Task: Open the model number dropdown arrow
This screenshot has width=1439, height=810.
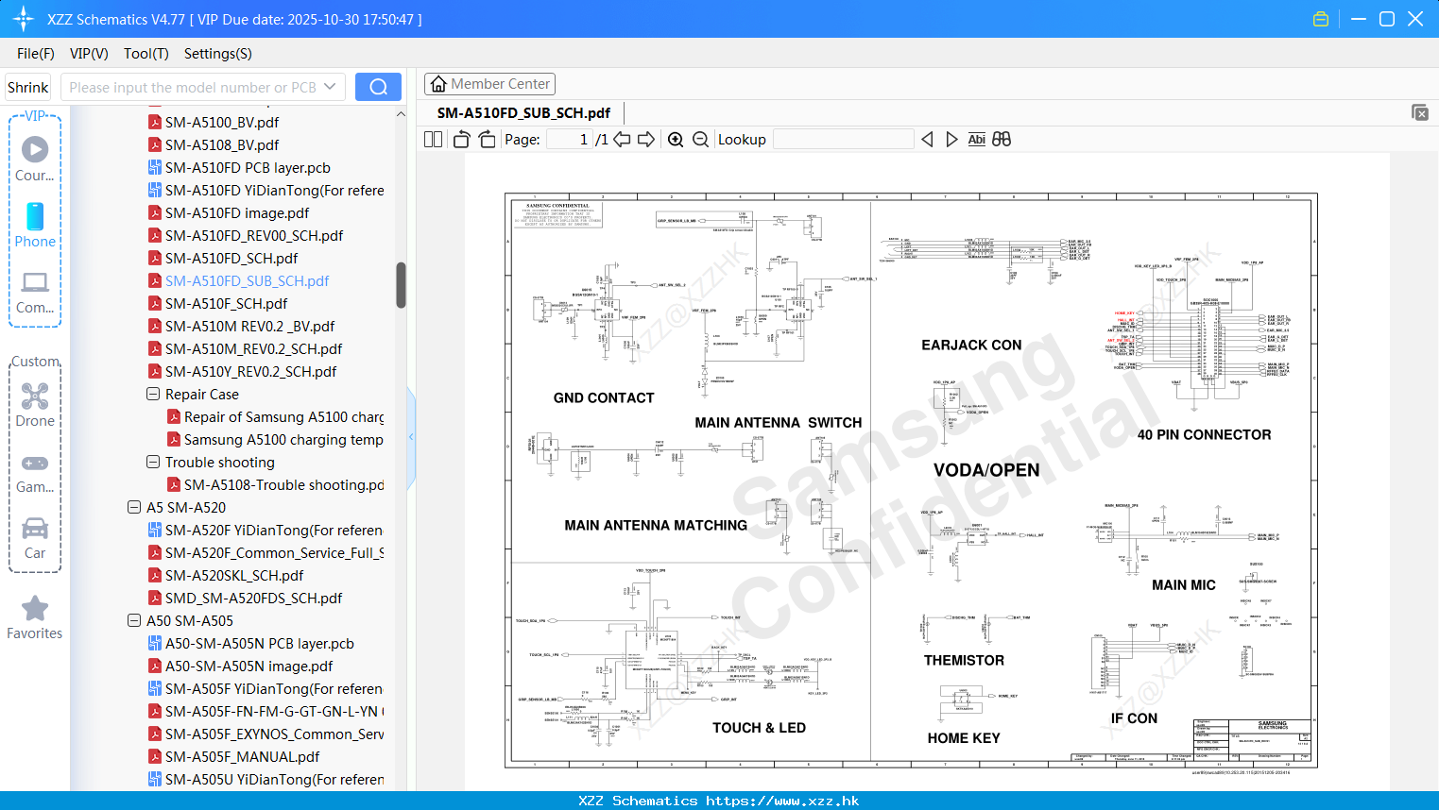Action: [x=330, y=87]
